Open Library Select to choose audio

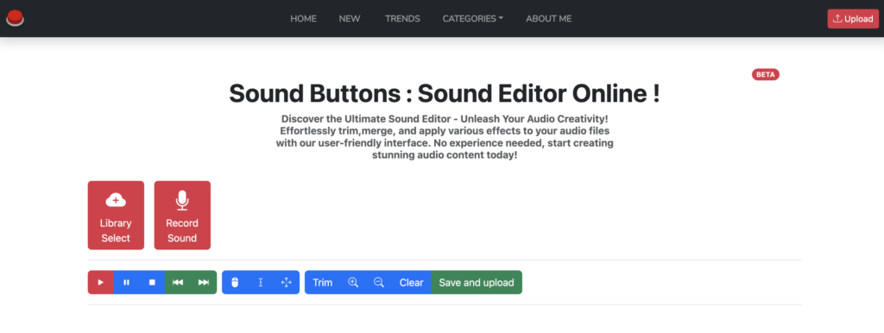(x=116, y=215)
